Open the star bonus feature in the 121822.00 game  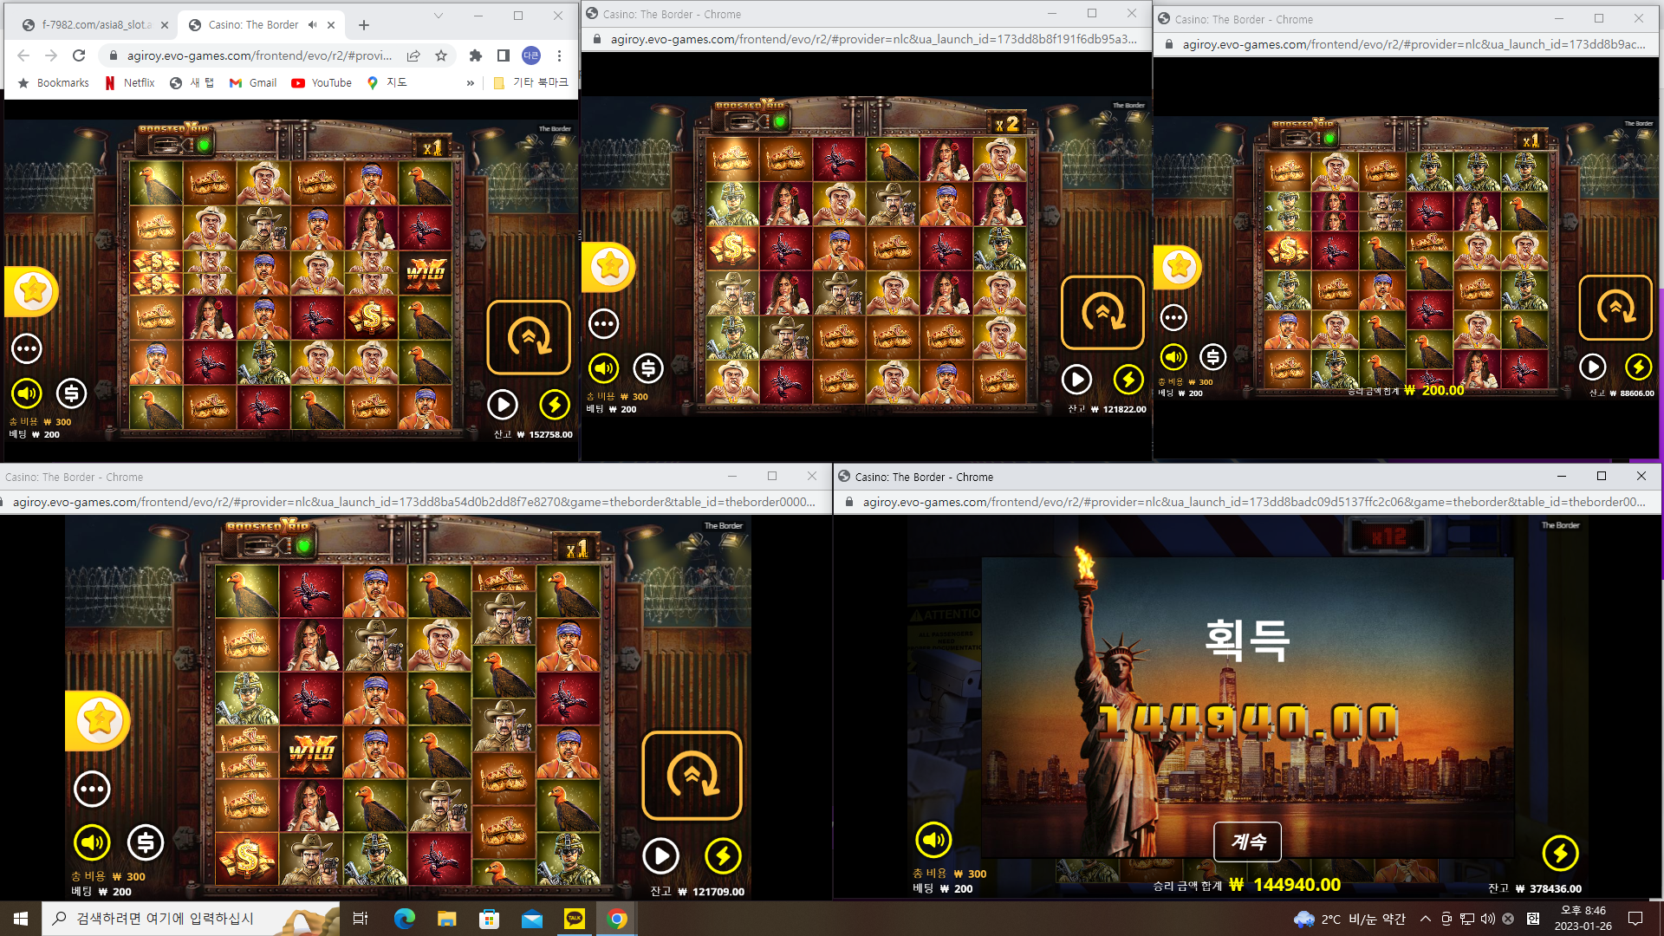click(x=609, y=266)
